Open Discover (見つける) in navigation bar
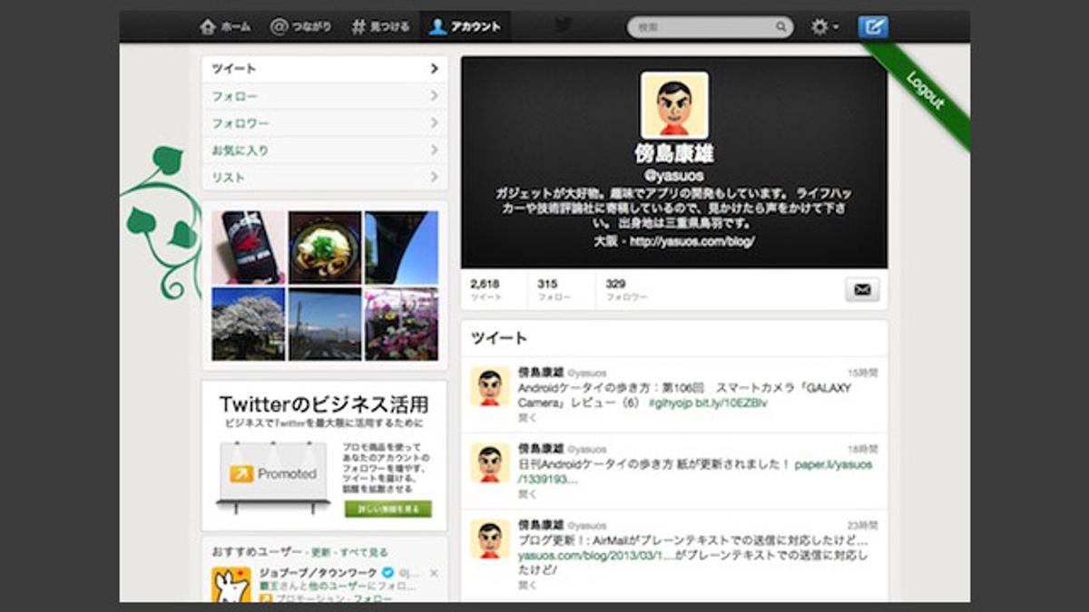Viewport: 1089px width, 612px height. pos(380,27)
